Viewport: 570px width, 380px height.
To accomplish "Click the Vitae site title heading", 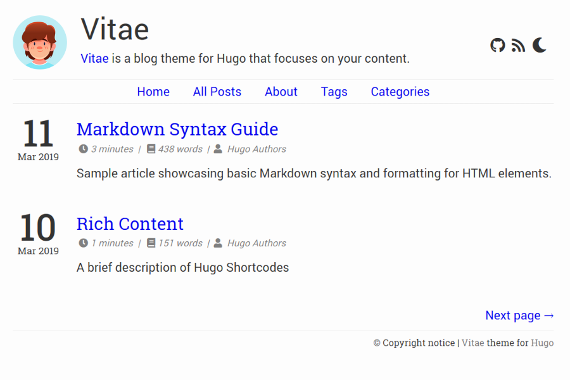I will [115, 29].
